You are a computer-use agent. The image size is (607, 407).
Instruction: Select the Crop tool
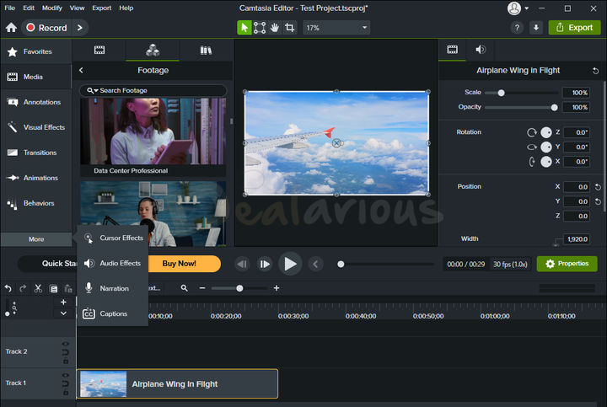289,28
